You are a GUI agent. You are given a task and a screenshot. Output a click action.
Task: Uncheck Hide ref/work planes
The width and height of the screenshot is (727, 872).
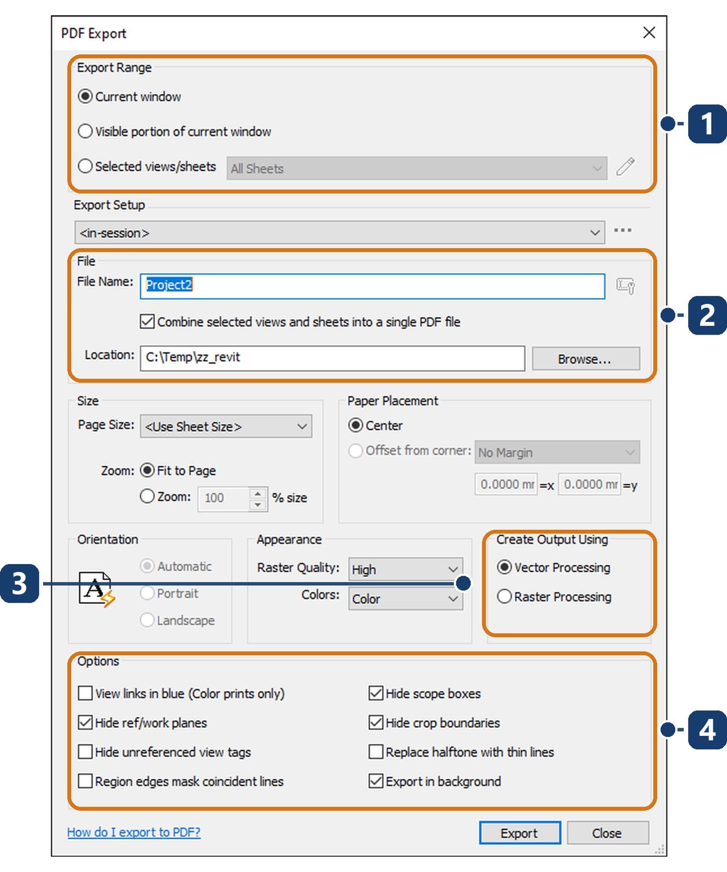pyautogui.click(x=85, y=722)
